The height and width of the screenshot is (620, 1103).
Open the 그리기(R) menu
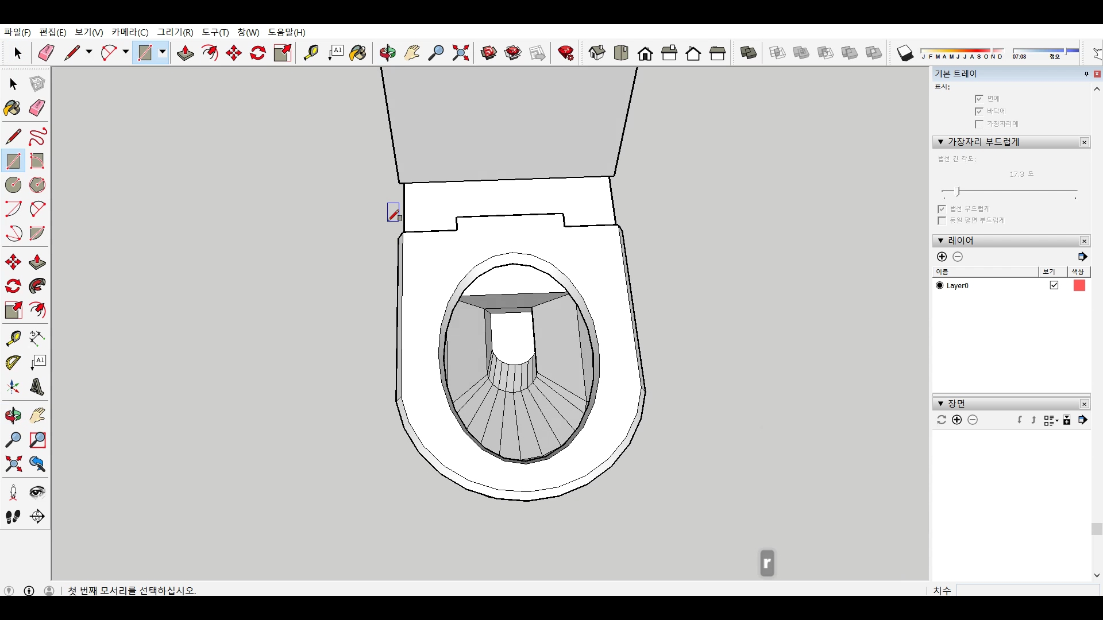(x=175, y=32)
